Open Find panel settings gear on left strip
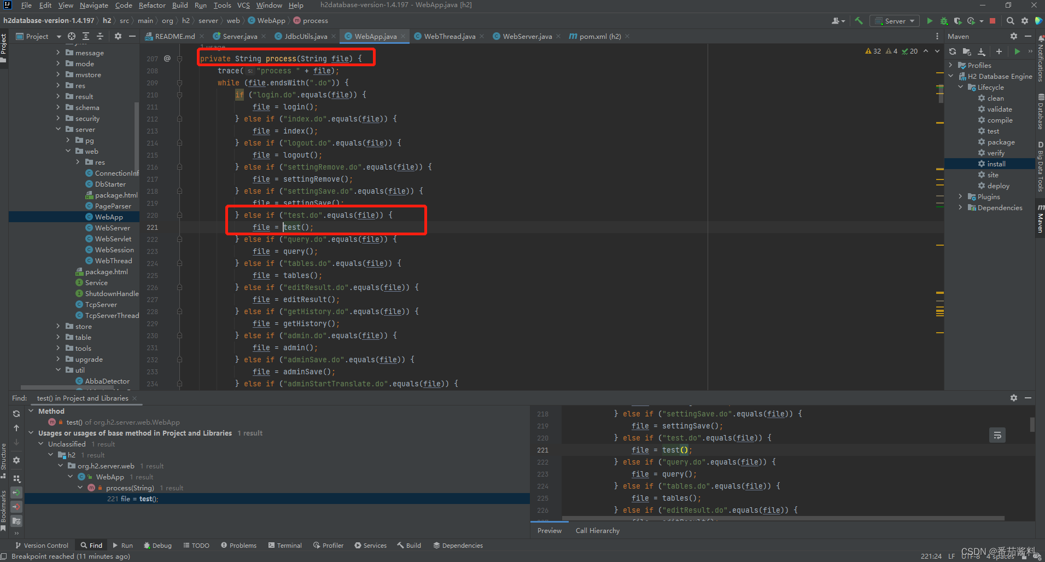1045x562 pixels. pyautogui.click(x=16, y=460)
